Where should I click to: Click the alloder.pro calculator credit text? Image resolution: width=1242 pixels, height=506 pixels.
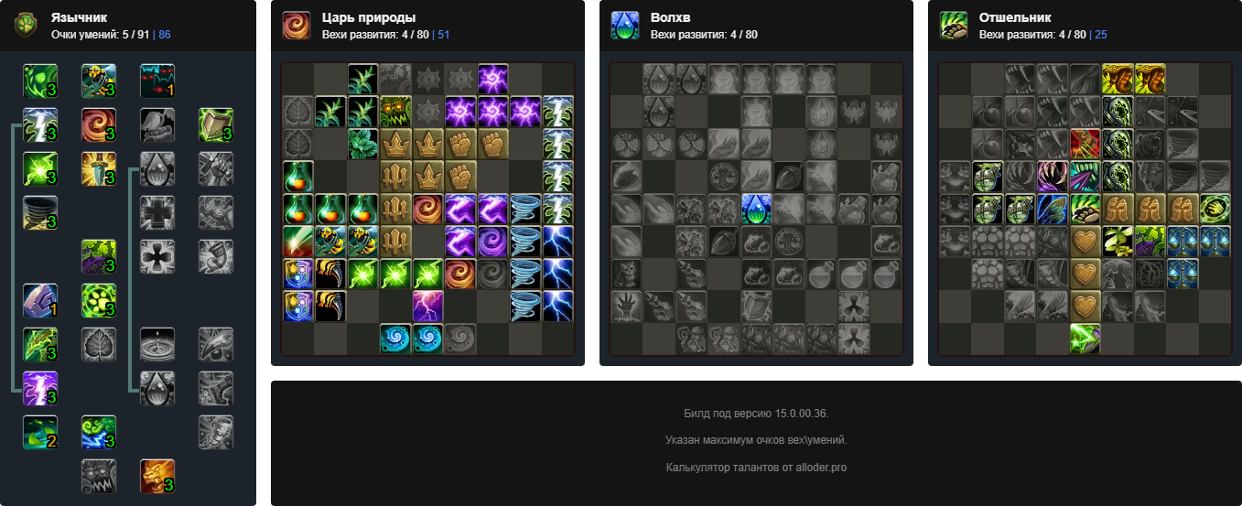tap(756, 468)
